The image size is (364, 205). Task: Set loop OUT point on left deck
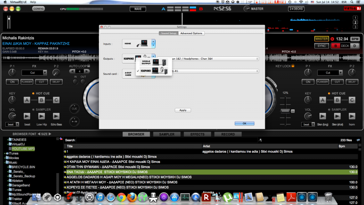83,82
